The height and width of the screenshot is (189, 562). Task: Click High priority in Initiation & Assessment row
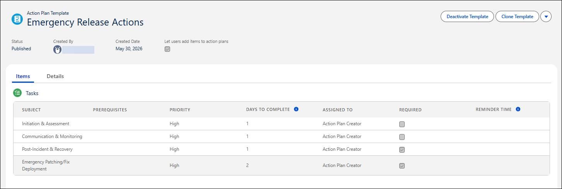174,124
